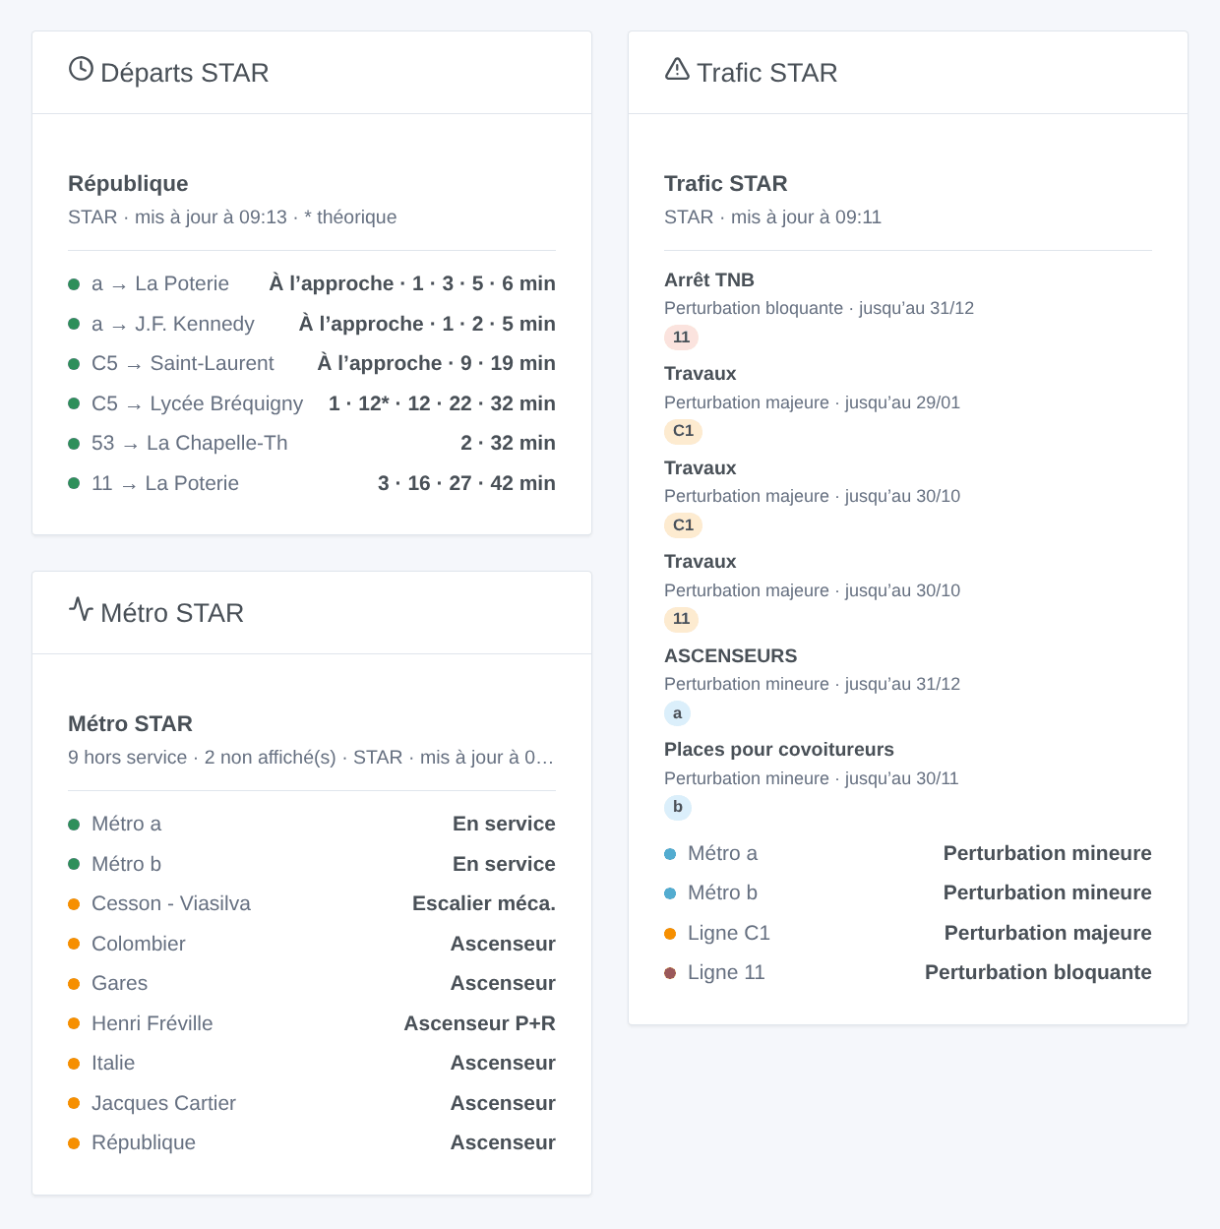1220x1229 pixels.
Task: Click the 'b' badge under Places pour covoitureurs
Action: [678, 807]
